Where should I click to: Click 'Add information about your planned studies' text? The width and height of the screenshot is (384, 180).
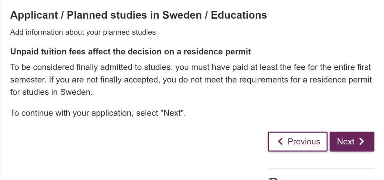(83, 32)
